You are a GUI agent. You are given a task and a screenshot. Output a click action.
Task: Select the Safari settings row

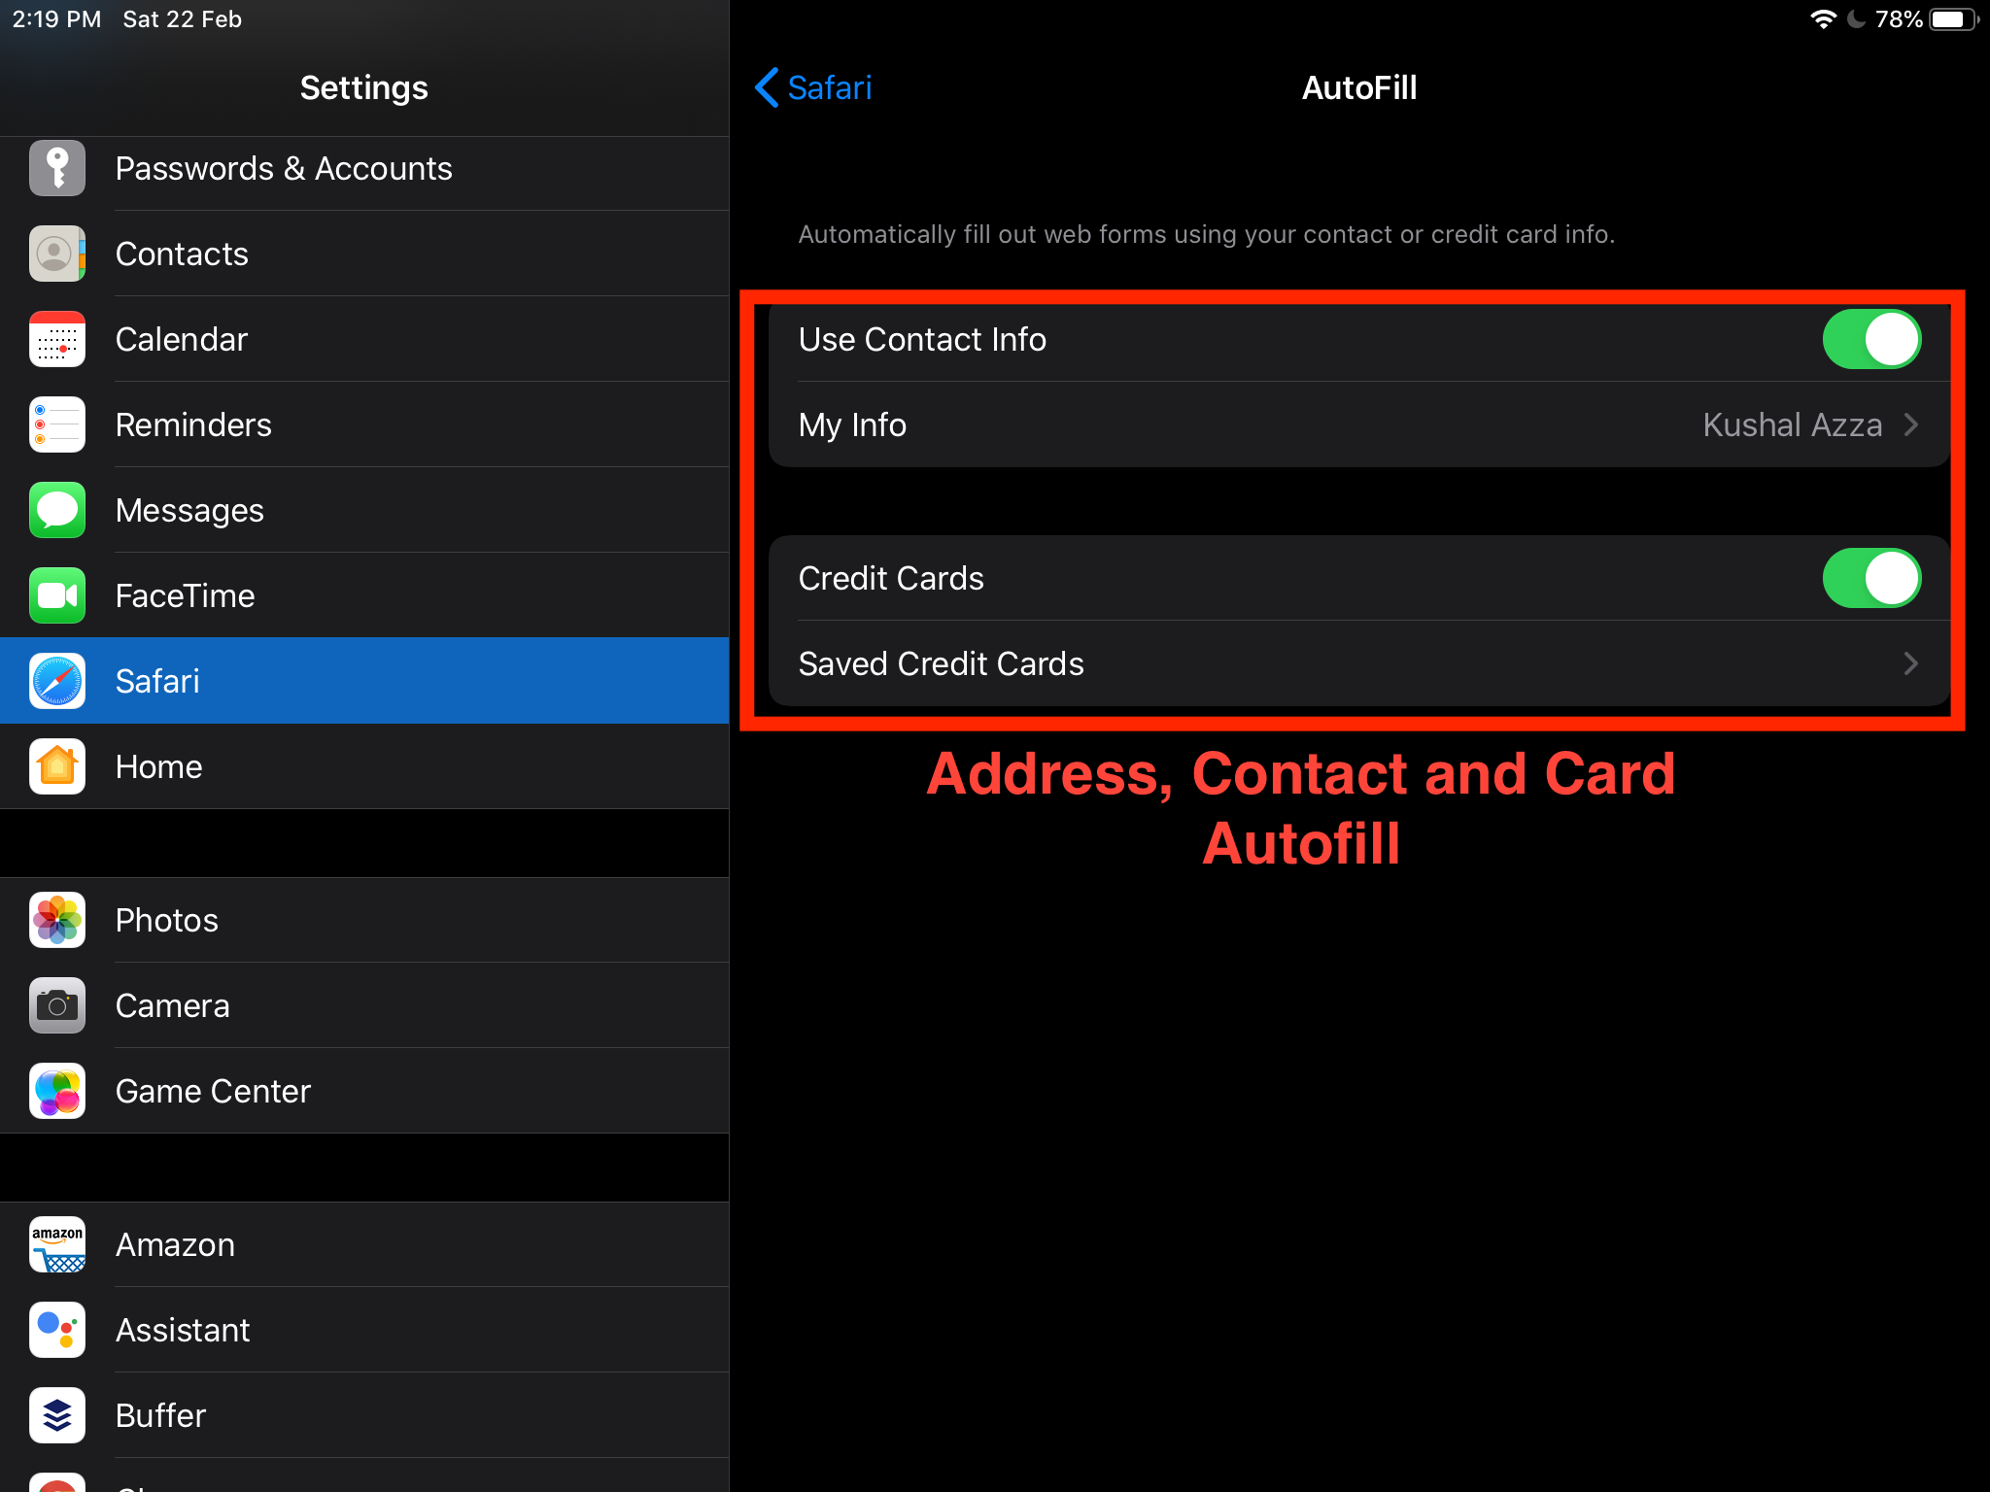(364, 681)
